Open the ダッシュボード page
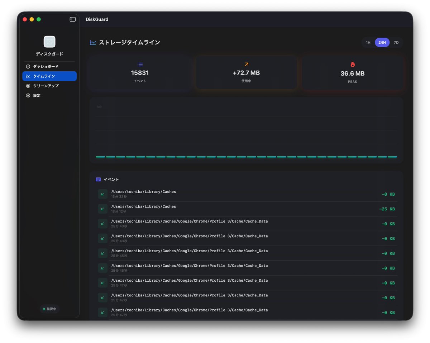 (49, 67)
